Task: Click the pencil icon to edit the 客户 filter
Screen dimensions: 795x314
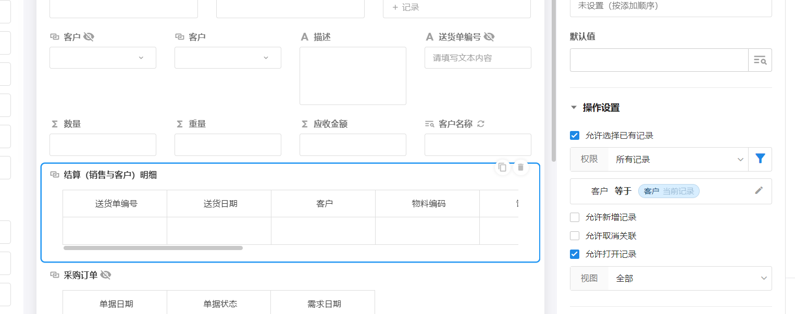Action: (759, 191)
